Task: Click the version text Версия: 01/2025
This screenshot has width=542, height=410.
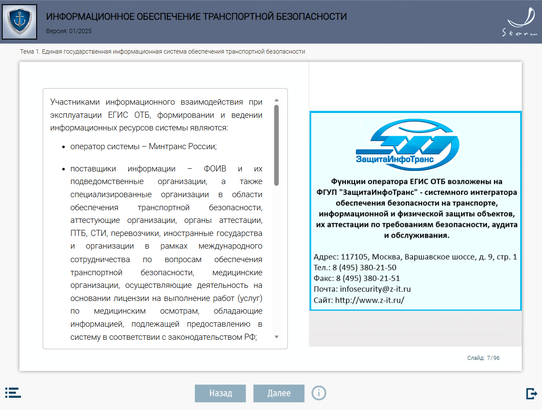Action: click(x=69, y=31)
